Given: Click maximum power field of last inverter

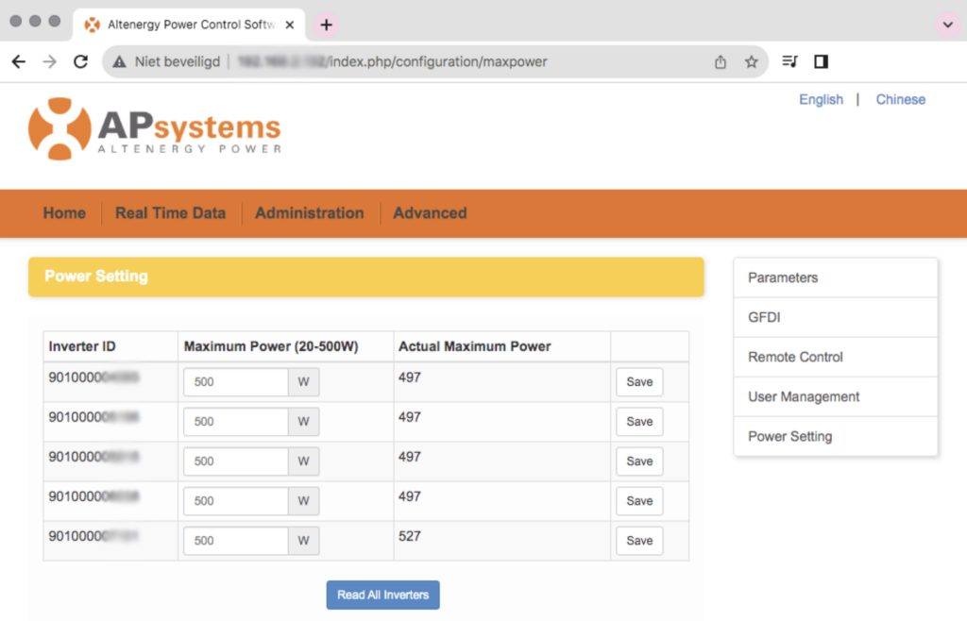Looking at the screenshot, I should (235, 541).
